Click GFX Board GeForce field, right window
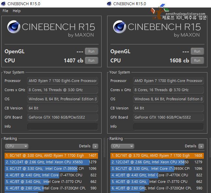Image resolution: width=211 pixels, height=193 pixels. point(168,117)
